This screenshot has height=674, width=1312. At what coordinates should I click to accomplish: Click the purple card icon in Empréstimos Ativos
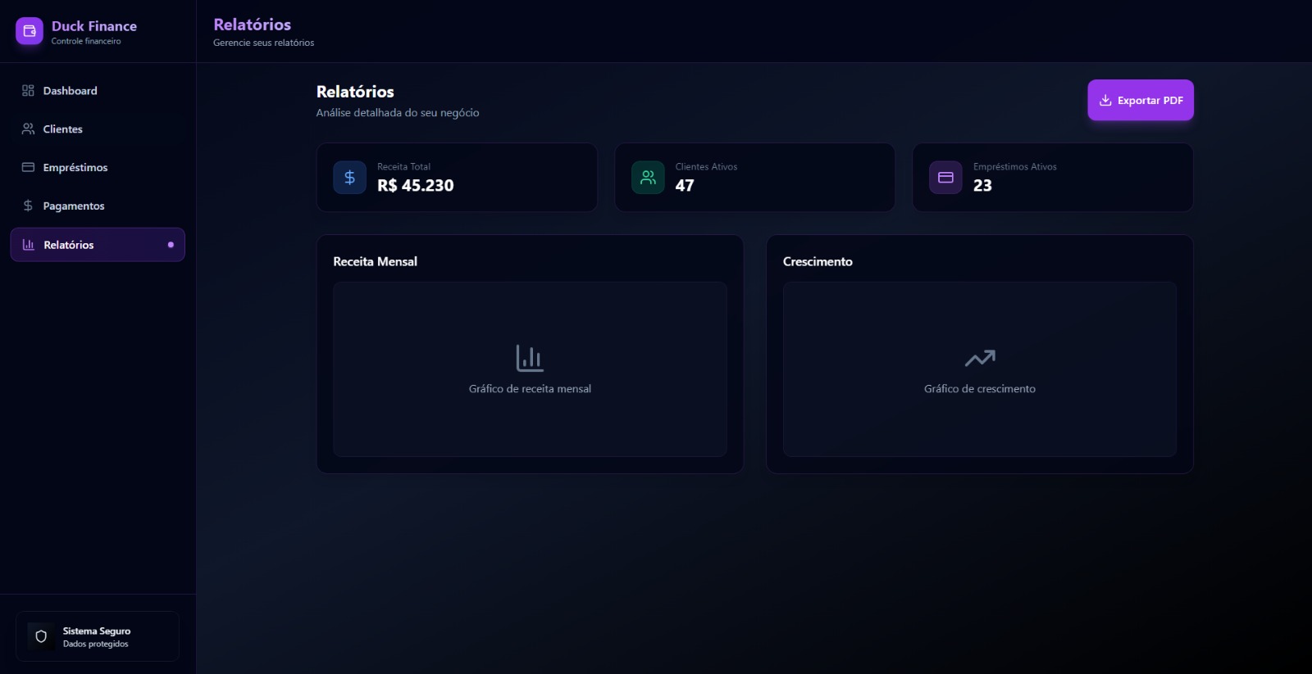pos(945,178)
